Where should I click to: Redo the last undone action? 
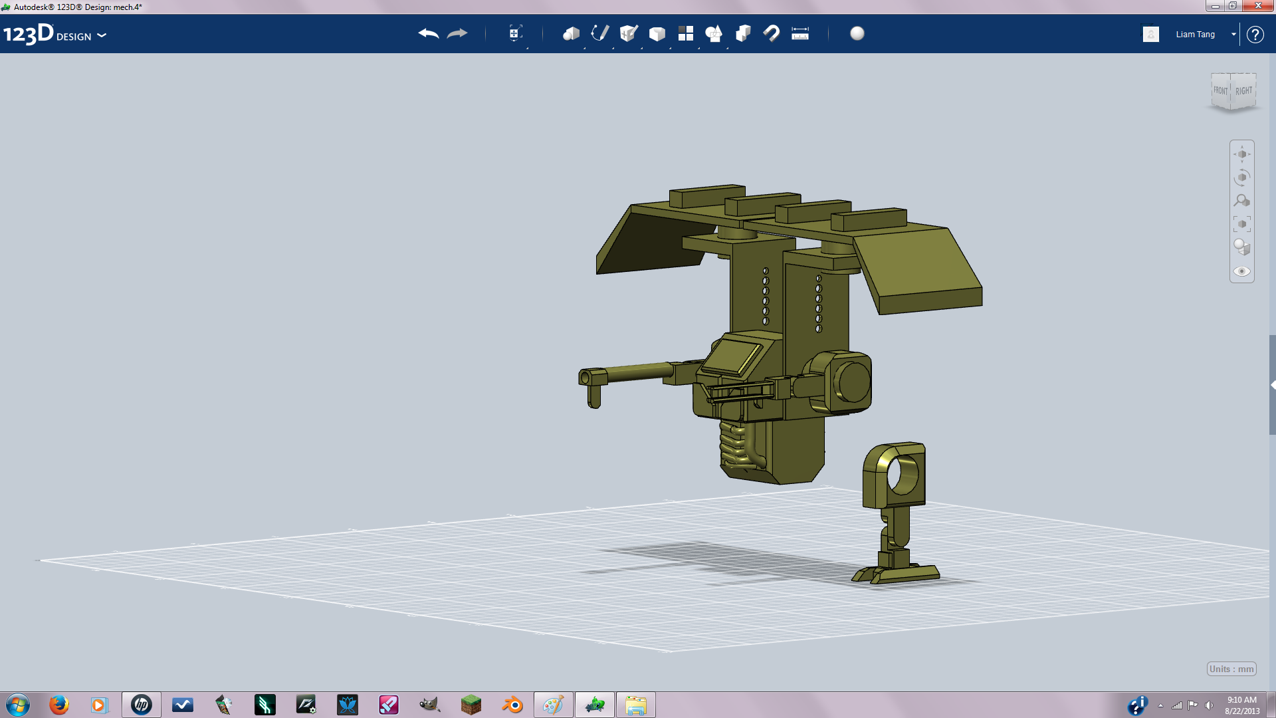[457, 33]
